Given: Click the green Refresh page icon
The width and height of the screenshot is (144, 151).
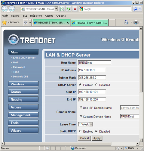Looking at the screenshot, I should (x=69, y=9).
